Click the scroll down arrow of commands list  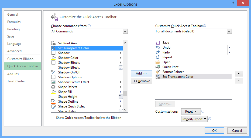point(125,110)
